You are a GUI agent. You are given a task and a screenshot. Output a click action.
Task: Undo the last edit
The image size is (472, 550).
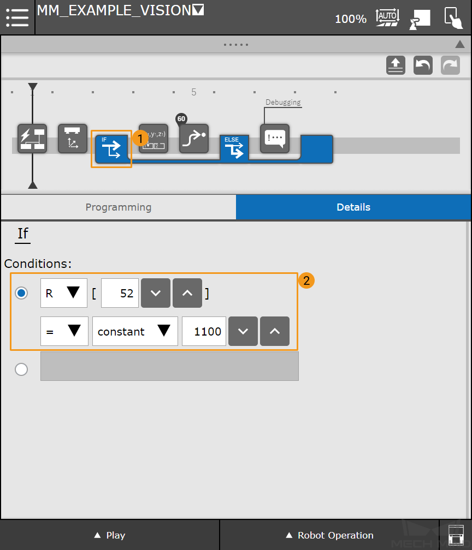pyautogui.click(x=423, y=65)
